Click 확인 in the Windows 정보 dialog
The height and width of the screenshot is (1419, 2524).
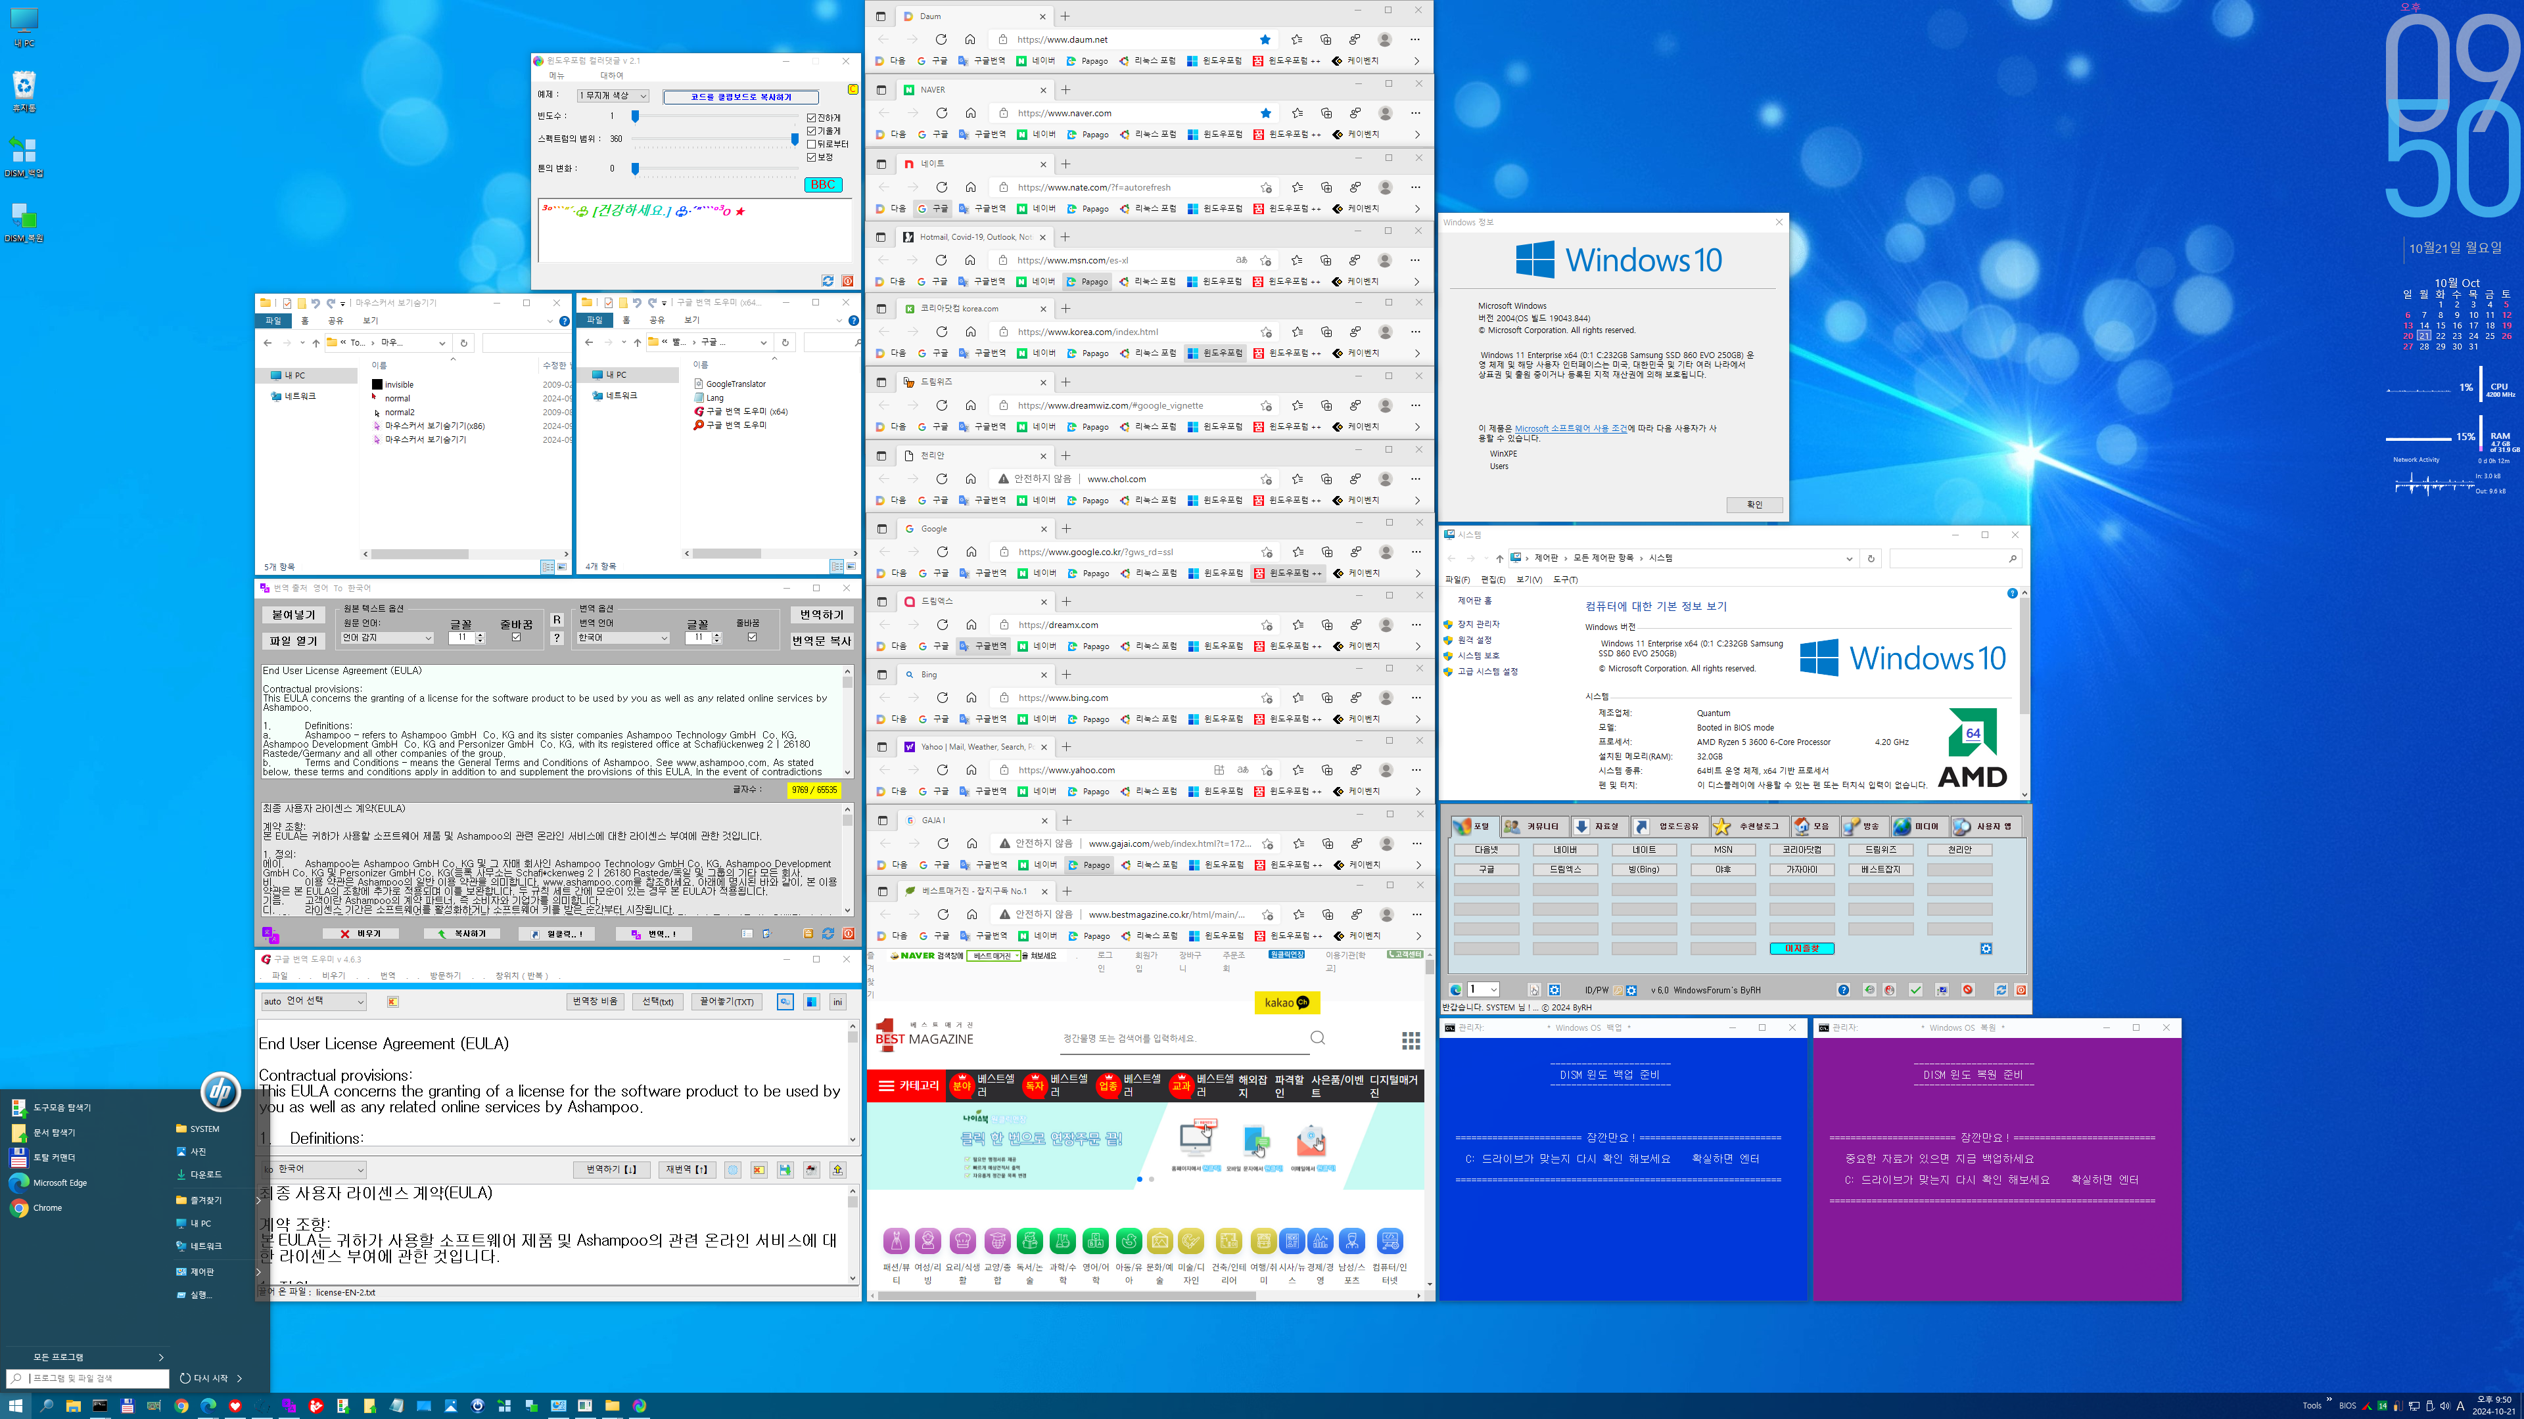tap(1754, 505)
